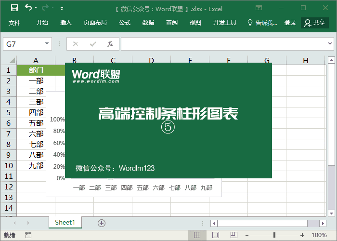Click cell containing 七部
This screenshot has width=337, height=241.
pyautogui.click(x=36, y=144)
